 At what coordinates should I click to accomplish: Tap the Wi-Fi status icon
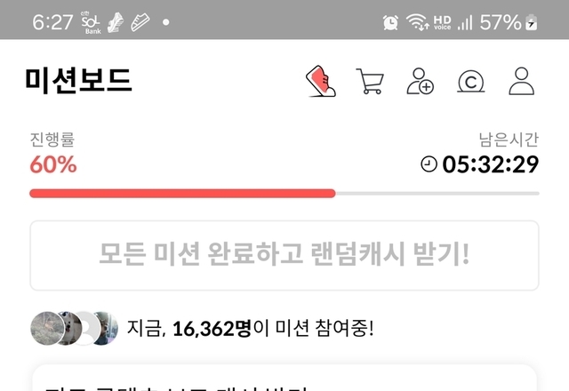[x=418, y=22]
